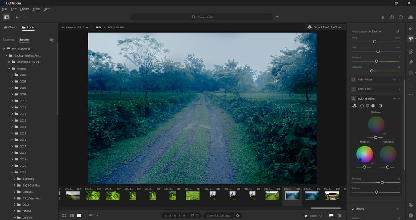Switch to single photo detail view
The image size is (416, 220).
point(79,215)
